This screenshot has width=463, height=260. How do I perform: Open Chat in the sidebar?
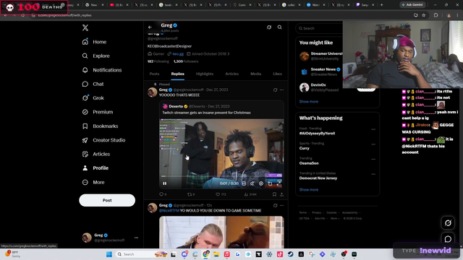(93, 84)
